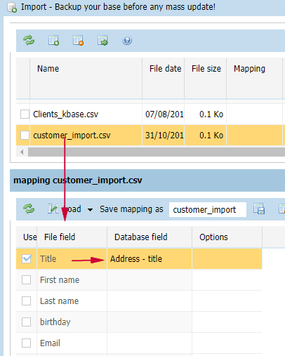Open the blue help icon

pos(127,40)
